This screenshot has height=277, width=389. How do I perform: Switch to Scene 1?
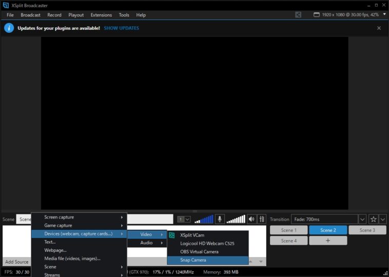pos(289,230)
